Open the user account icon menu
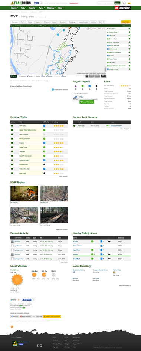Image resolution: width=141 pixels, height=351 pixels. click(x=124, y=3)
